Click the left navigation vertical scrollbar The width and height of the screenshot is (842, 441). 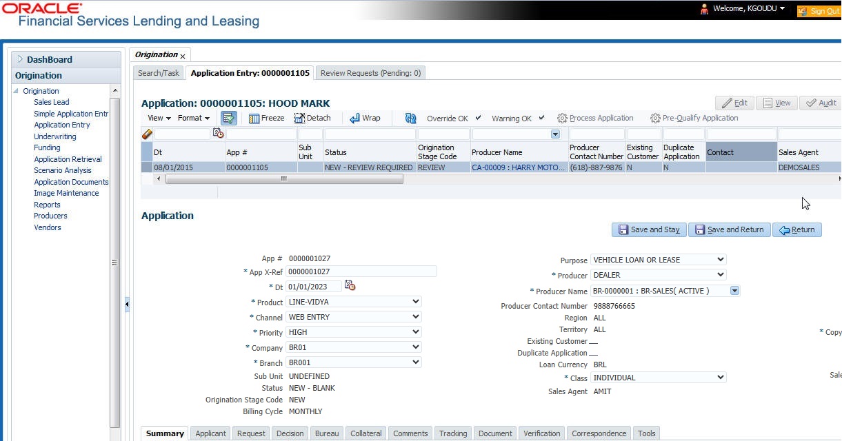pyautogui.click(x=114, y=262)
